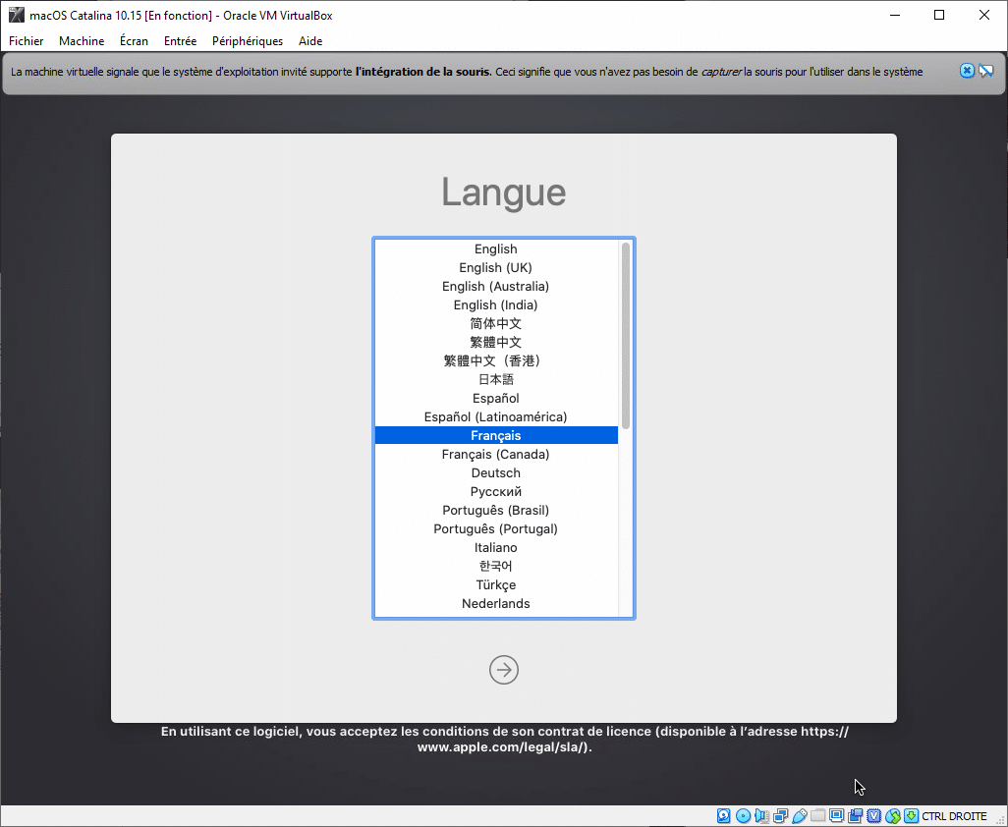Open the Aide menu
The width and height of the screenshot is (1008, 827).
tap(310, 41)
